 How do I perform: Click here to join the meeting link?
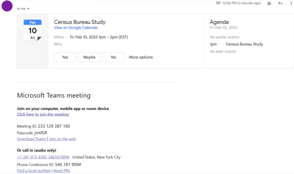click(x=43, y=114)
